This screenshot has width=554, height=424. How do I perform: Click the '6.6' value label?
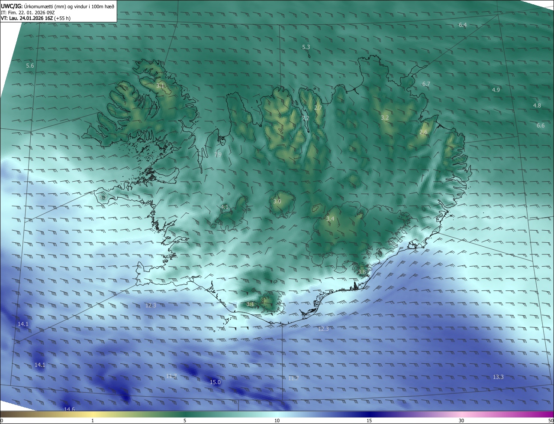541,125
